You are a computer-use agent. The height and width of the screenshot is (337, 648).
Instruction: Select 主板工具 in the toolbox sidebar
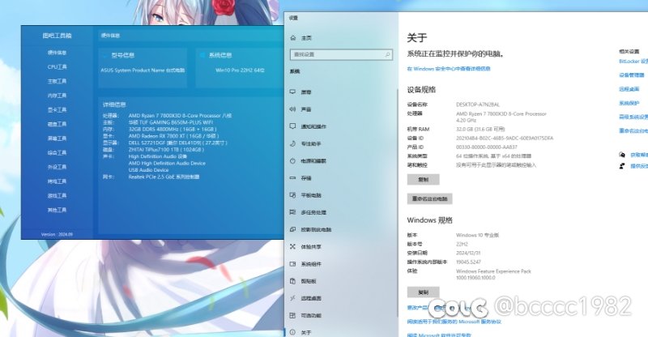pyautogui.click(x=57, y=81)
